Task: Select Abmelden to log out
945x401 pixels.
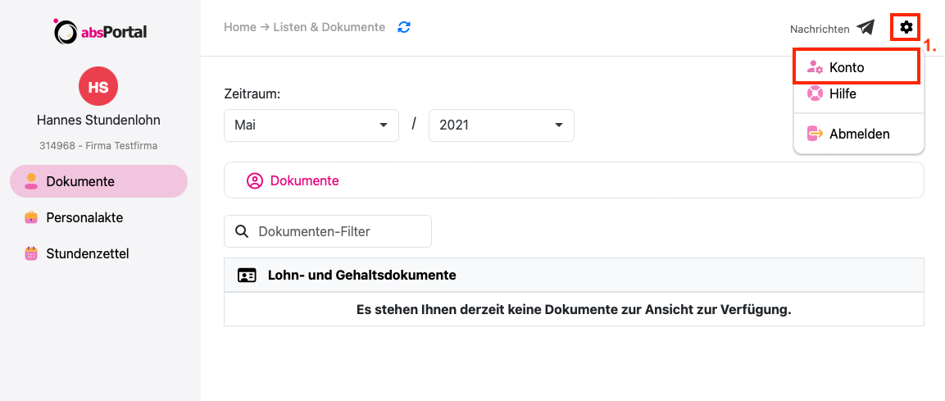Action: (859, 134)
